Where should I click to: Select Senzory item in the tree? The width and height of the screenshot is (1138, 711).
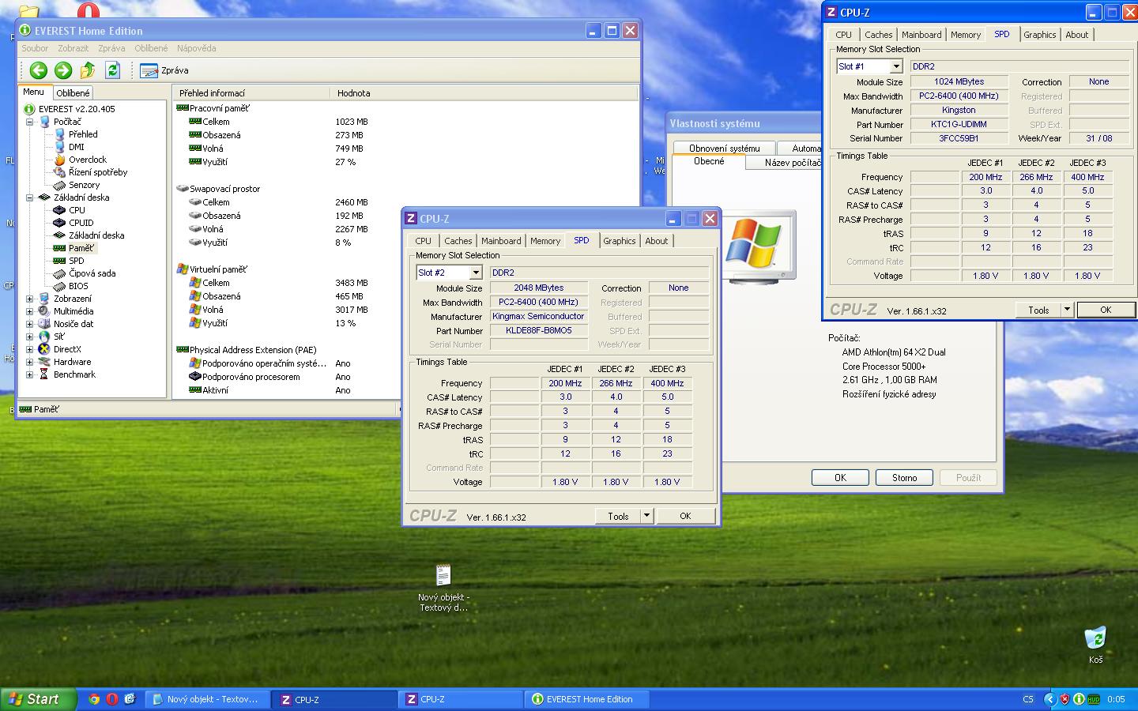[84, 185]
